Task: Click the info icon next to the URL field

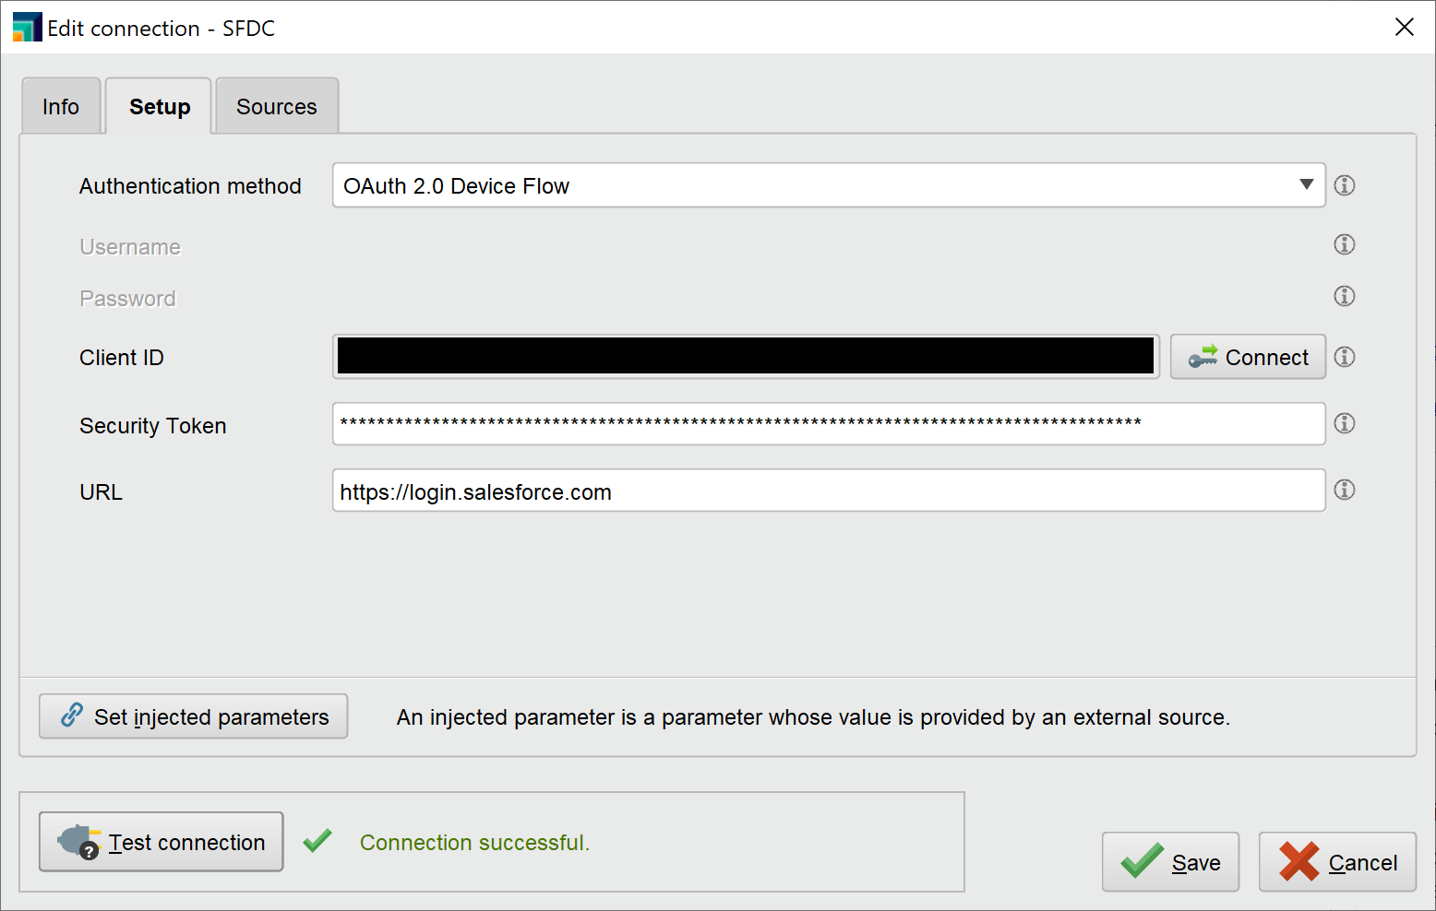Action: pos(1345,490)
